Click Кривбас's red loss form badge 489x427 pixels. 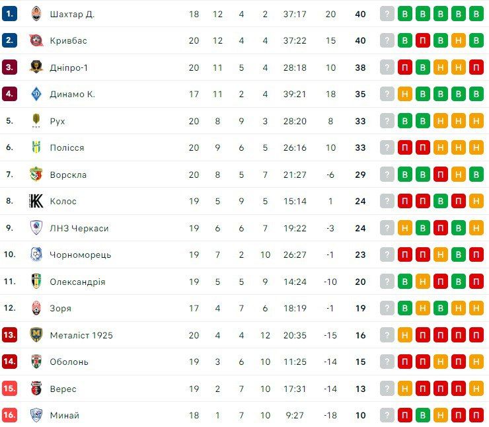(423, 40)
